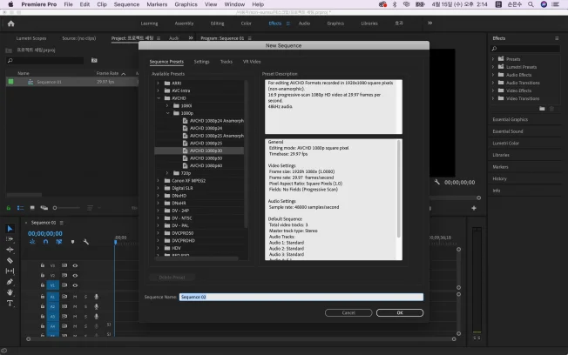Open the Program monitor button editor plus
This screenshot has height=355, width=568.
(473, 208)
